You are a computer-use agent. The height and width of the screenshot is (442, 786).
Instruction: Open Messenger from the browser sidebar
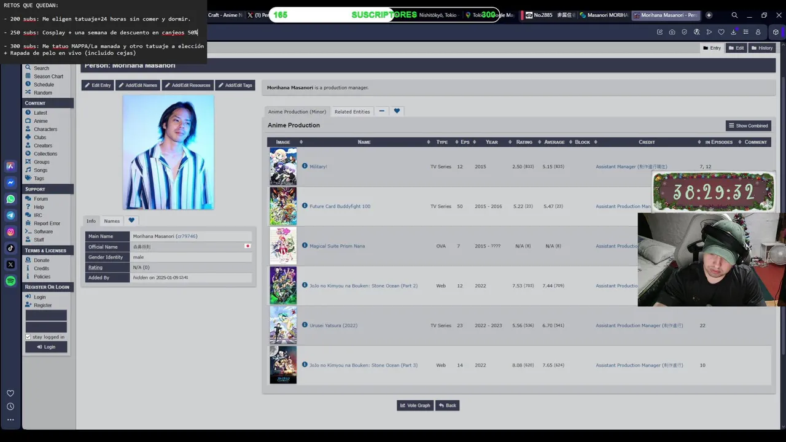click(10, 182)
